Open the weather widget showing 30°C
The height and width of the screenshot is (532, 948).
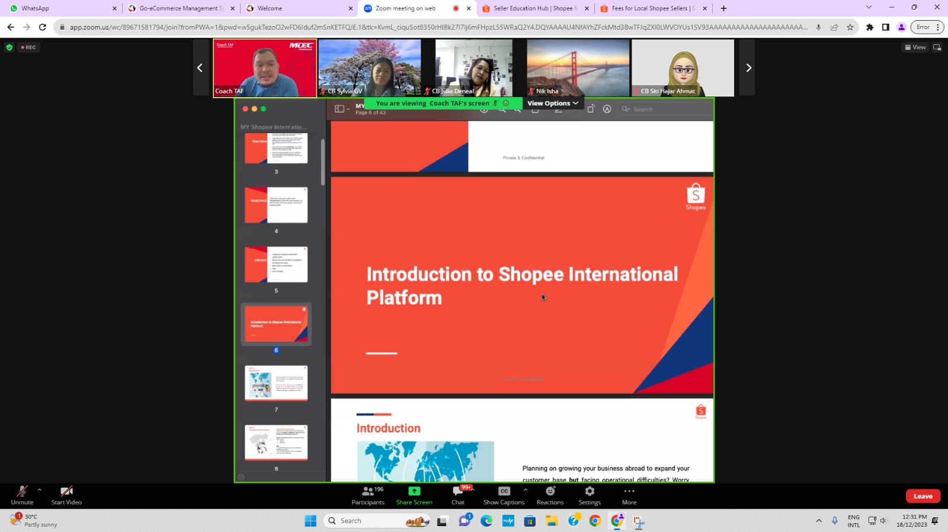click(34, 521)
